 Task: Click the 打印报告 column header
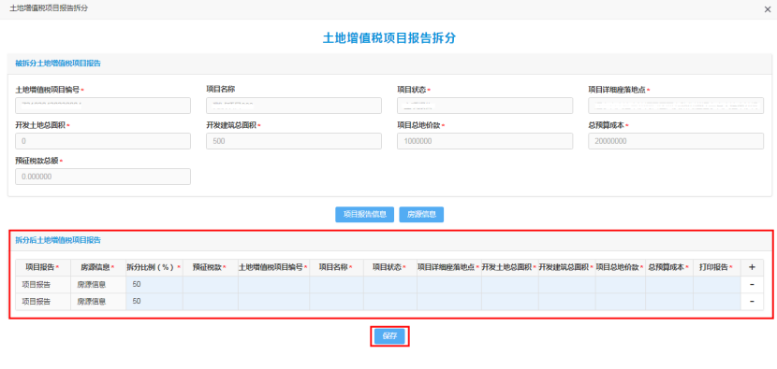coord(716,267)
